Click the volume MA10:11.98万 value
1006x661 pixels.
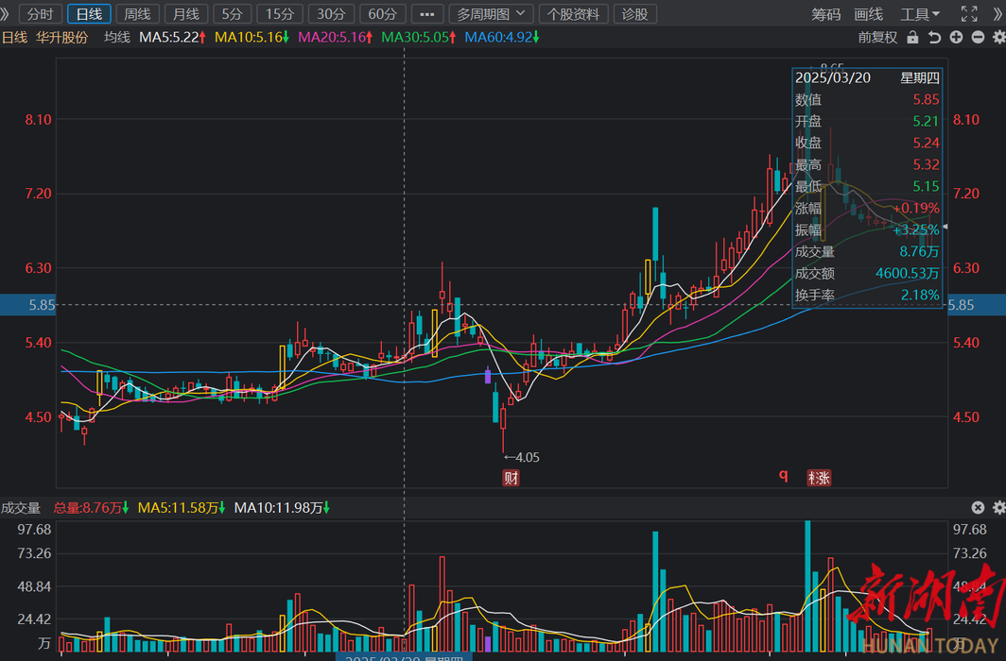pyautogui.click(x=282, y=508)
